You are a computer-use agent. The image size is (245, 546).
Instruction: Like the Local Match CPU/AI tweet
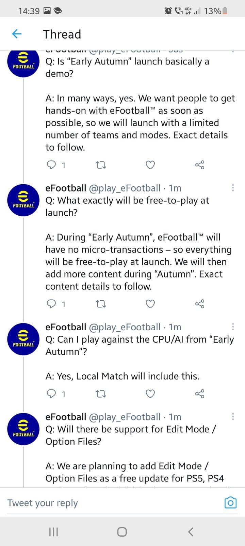pos(150,394)
